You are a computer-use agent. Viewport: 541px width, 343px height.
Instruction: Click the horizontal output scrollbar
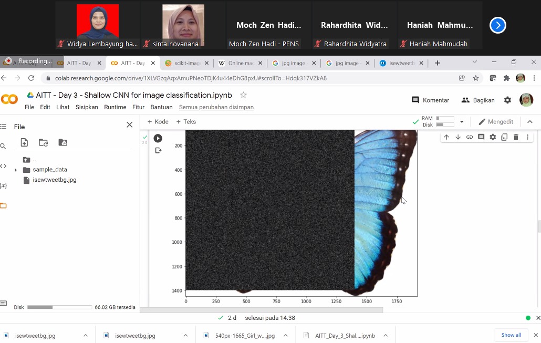click(x=261, y=310)
